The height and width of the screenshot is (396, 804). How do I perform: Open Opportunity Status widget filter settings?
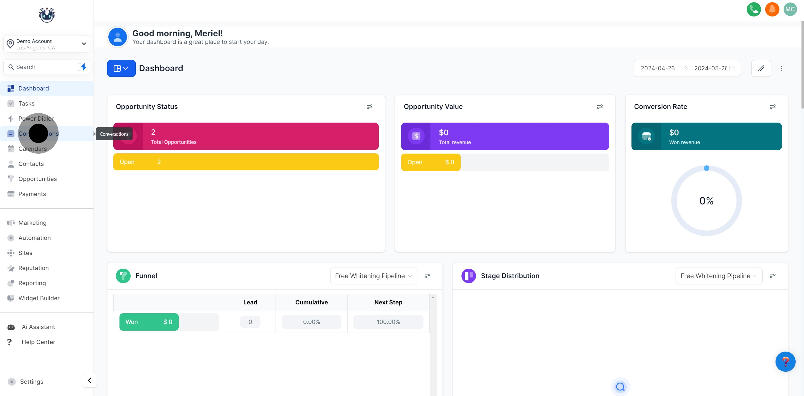point(369,107)
